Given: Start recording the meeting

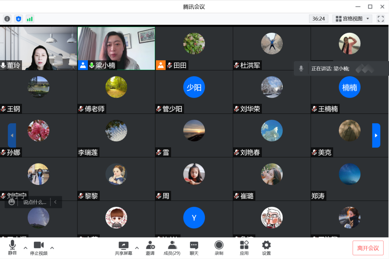Looking at the screenshot, I should point(219,248).
